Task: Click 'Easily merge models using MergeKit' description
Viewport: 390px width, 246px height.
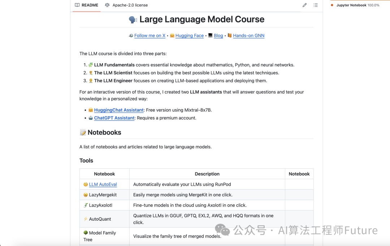Action: (183, 195)
